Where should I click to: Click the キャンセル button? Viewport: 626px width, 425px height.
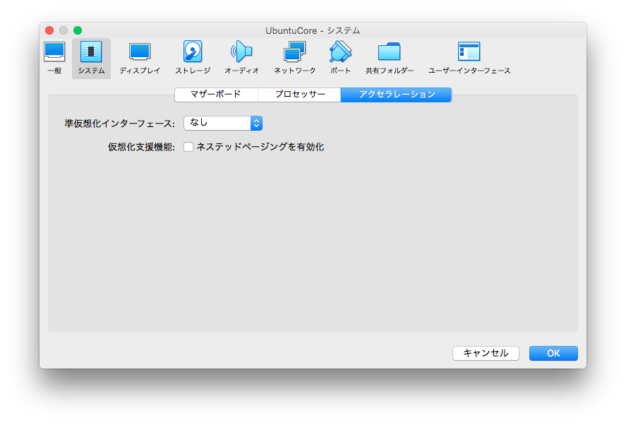486,353
